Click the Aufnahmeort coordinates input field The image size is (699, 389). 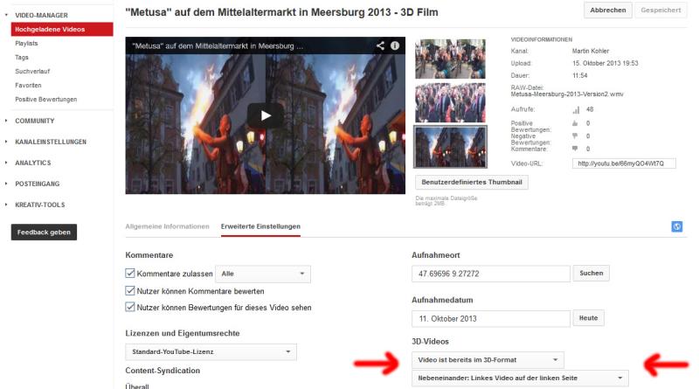(x=489, y=274)
